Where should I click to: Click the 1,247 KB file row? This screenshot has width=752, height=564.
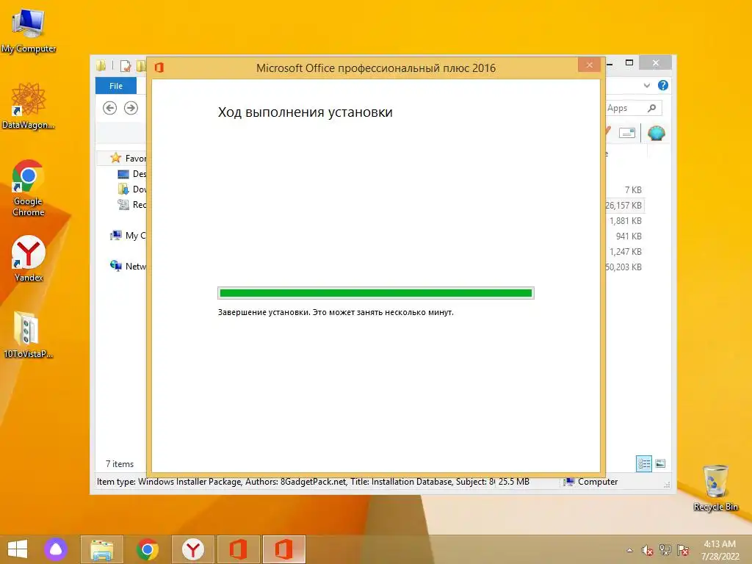[x=624, y=251]
